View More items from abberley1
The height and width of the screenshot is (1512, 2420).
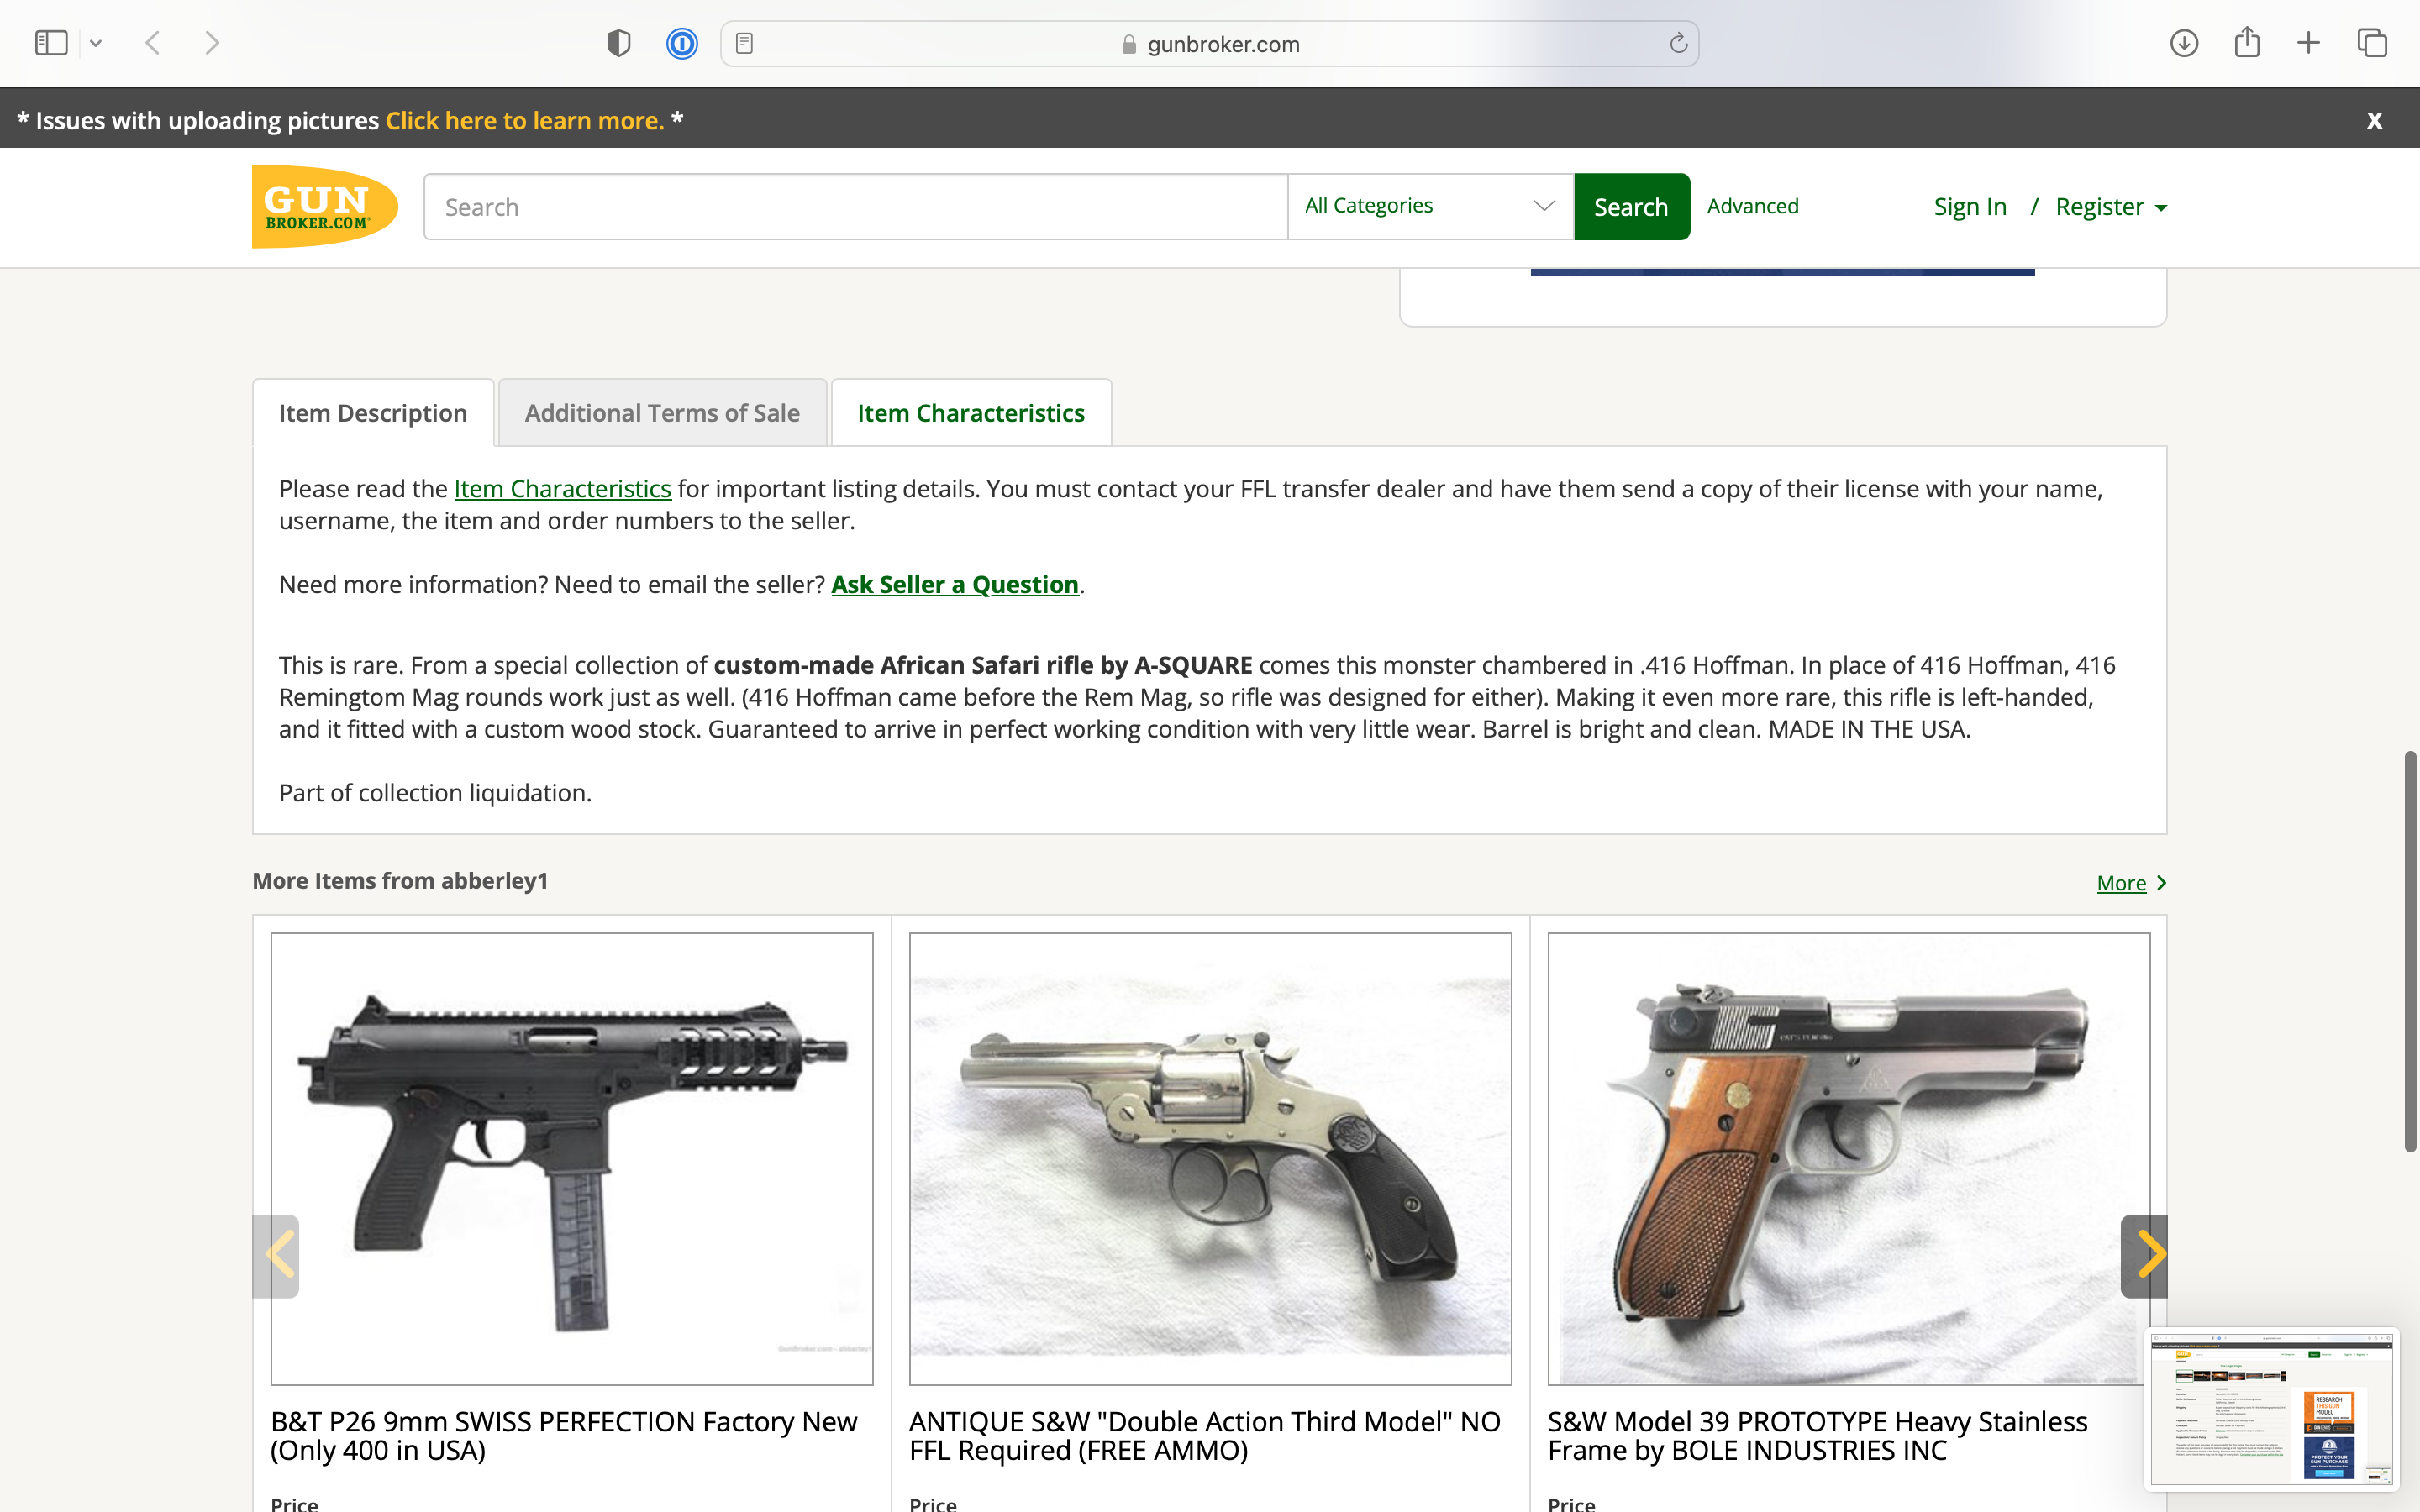pyautogui.click(x=2131, y=883)
